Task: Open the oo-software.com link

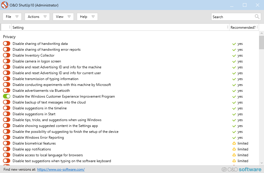Action: (61, 169)
